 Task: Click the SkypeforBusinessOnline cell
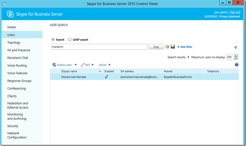pyautogui.click(x=178, y=77)
